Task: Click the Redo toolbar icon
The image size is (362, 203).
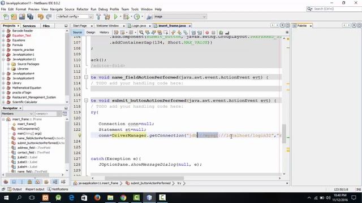Action: click(49, 16)
